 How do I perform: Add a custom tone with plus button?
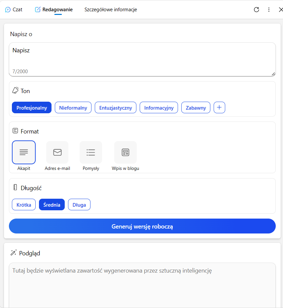tap(219, 107)
